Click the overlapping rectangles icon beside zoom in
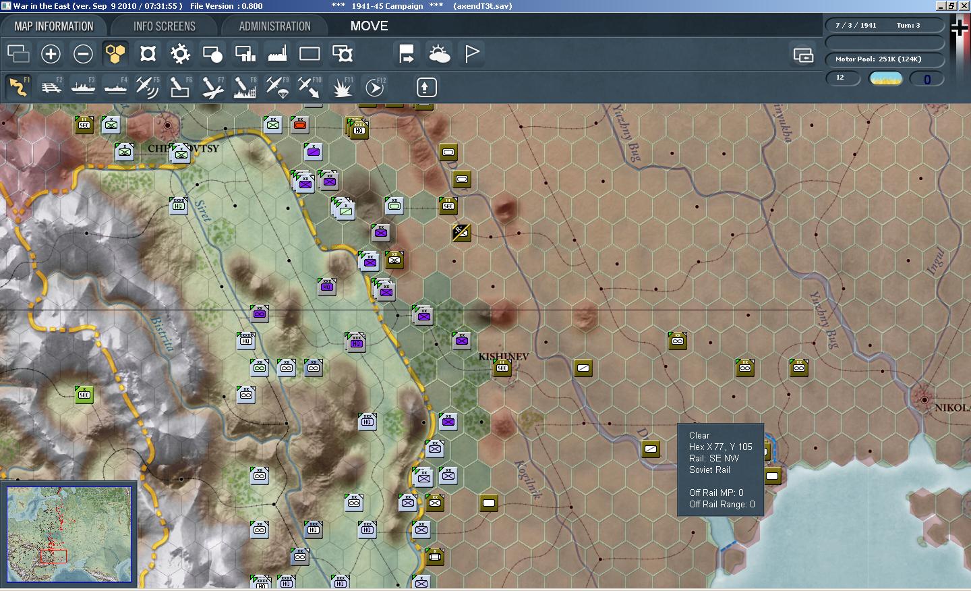 pyautogui.click(x=18, y=54)
